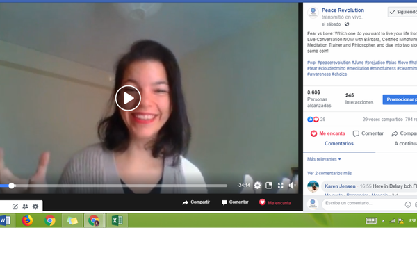Toggle the Siguiendo following button

(402, 12)
